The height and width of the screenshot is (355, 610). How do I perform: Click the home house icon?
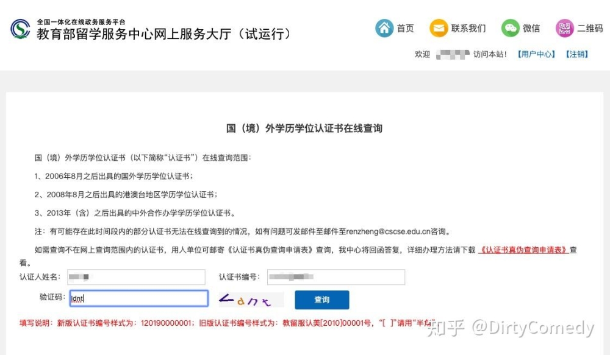tap(384, 29)
